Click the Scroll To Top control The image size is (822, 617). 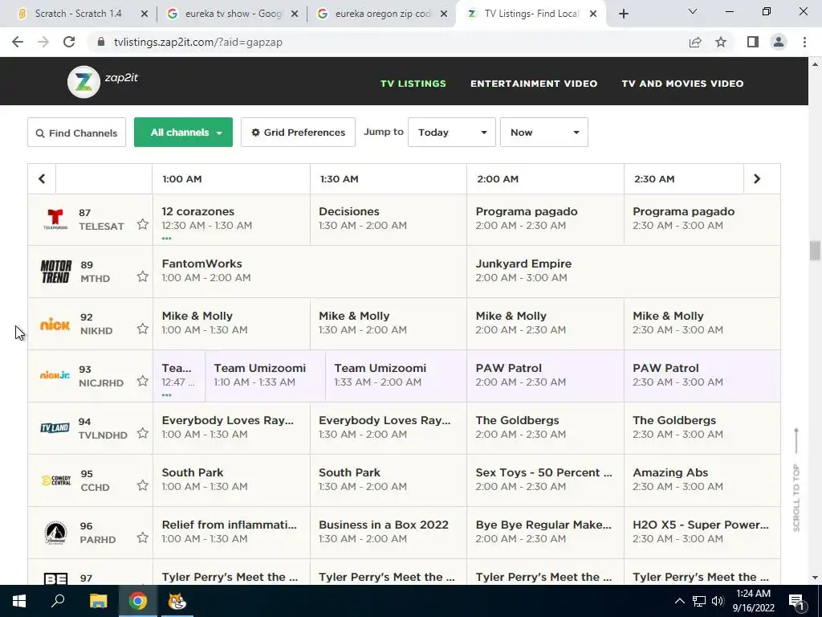click(796, 480)
